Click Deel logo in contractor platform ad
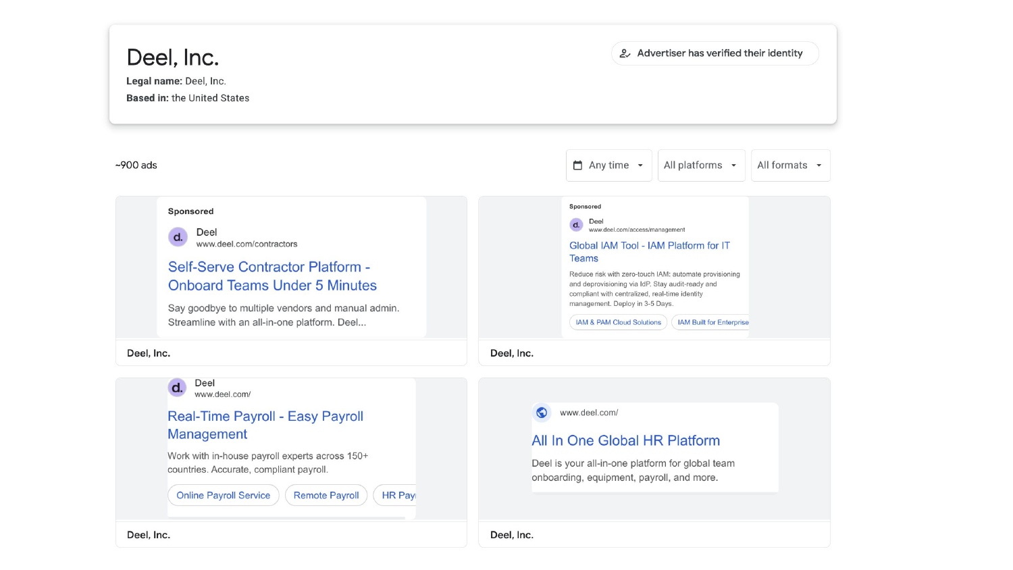The width and height of the screenshot is (1013, 570). [x=178, y=237]
